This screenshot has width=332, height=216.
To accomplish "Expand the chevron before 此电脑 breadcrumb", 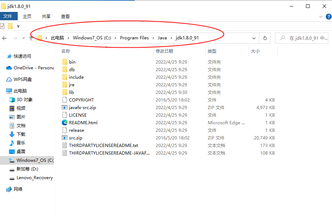I will pos(46,38).
